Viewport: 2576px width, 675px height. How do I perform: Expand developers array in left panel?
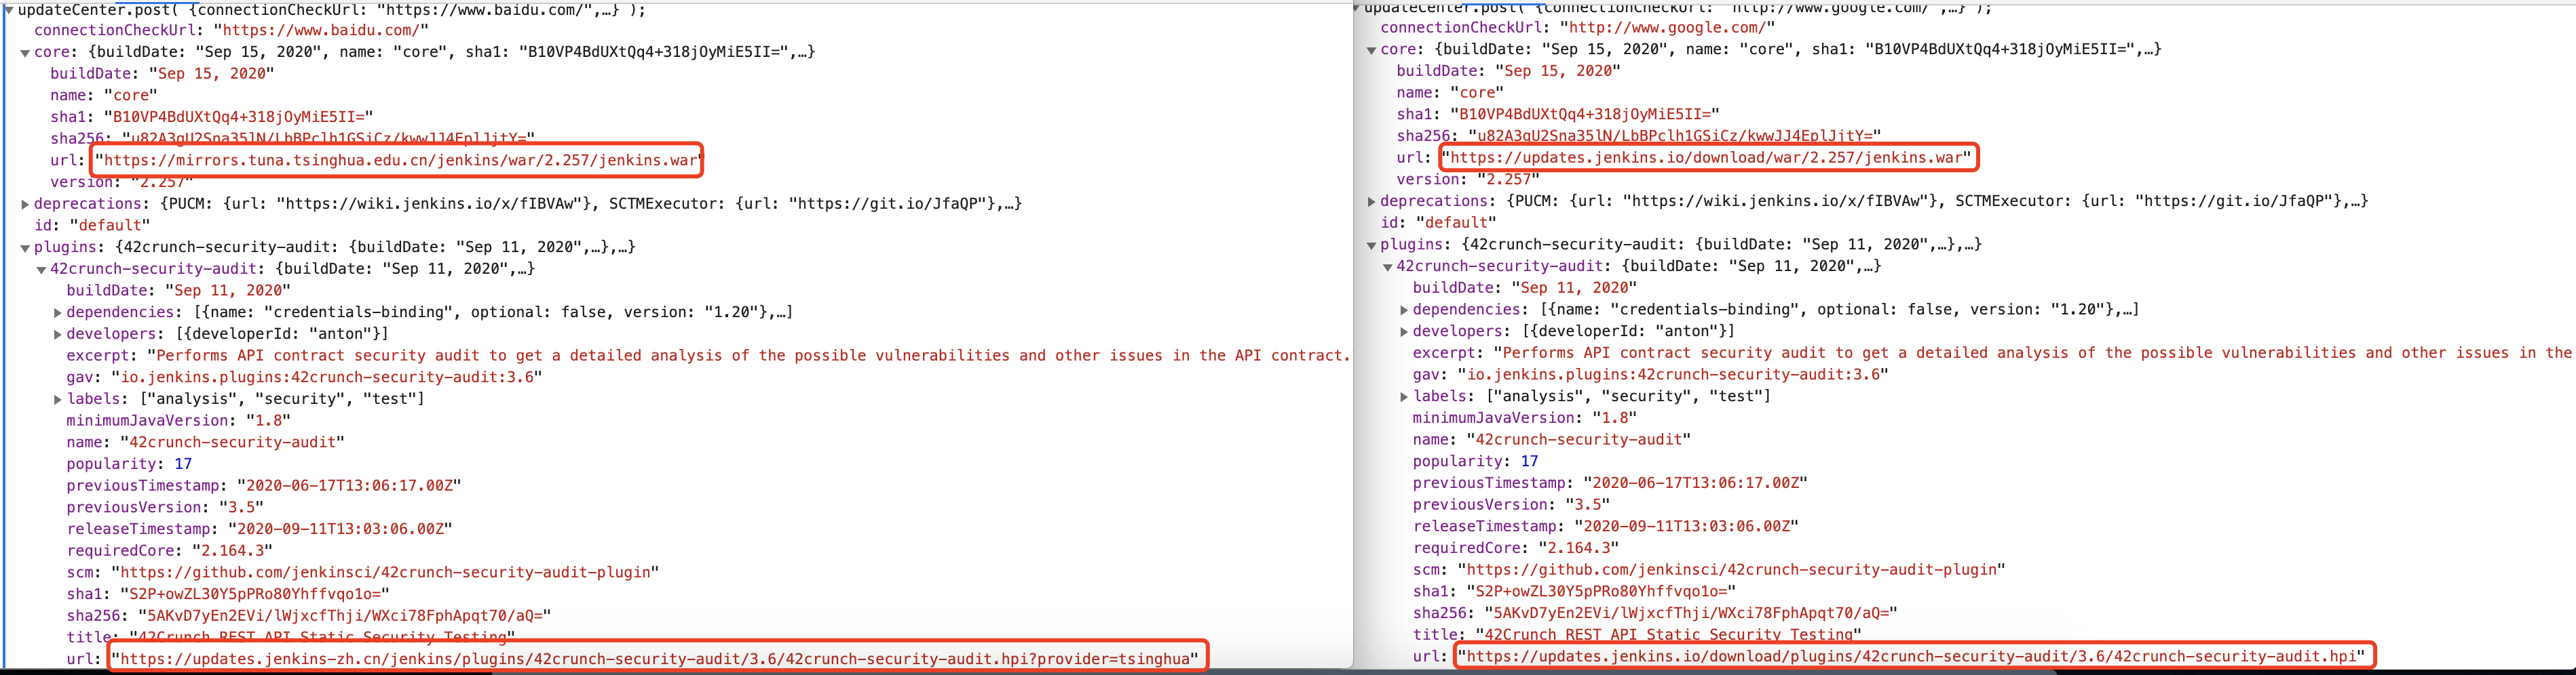point(57,335)
